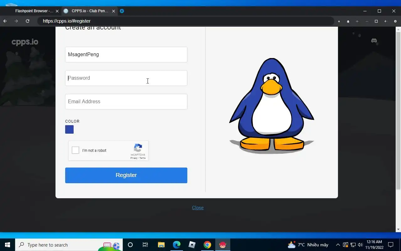This screenshot has height=251, width=401.
Task: Click the Close link below the form
Action: click(198, 208)
